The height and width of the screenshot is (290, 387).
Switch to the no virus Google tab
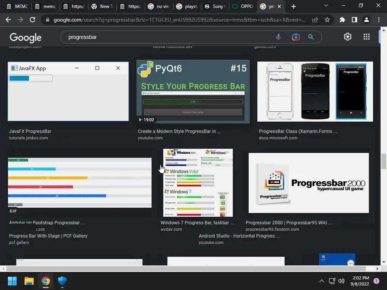point(159,7)
